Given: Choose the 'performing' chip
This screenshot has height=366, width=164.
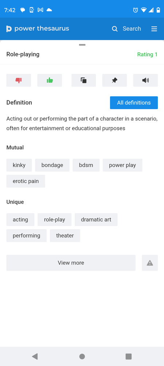Looking at the screenshot, I should (x=27, y=235).
